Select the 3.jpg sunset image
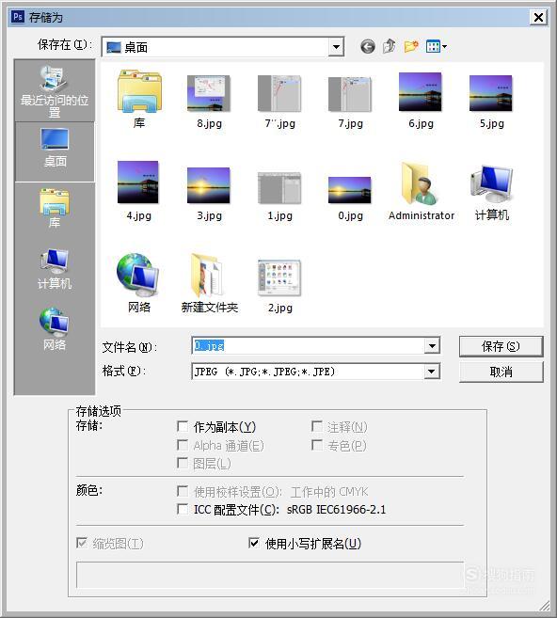 [209, 194]
